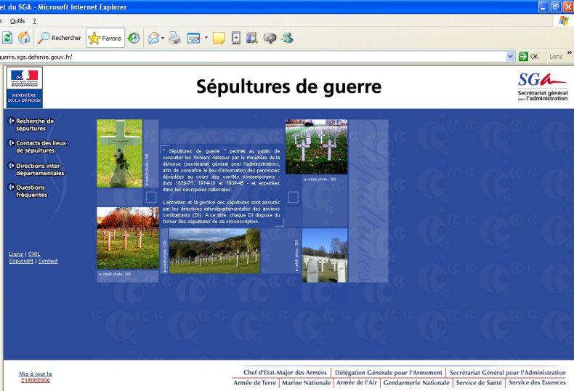574x391 pixels.
Task: Open the History clock icon
Action: pos(134,38)
